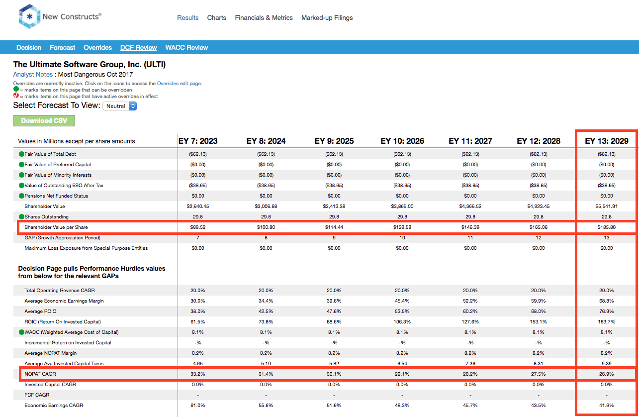Viewport: 639px width, 417px height.
Task: Open the Select Forecast To View dropdown
Action: pyautogui.click(x=119, y=106)
